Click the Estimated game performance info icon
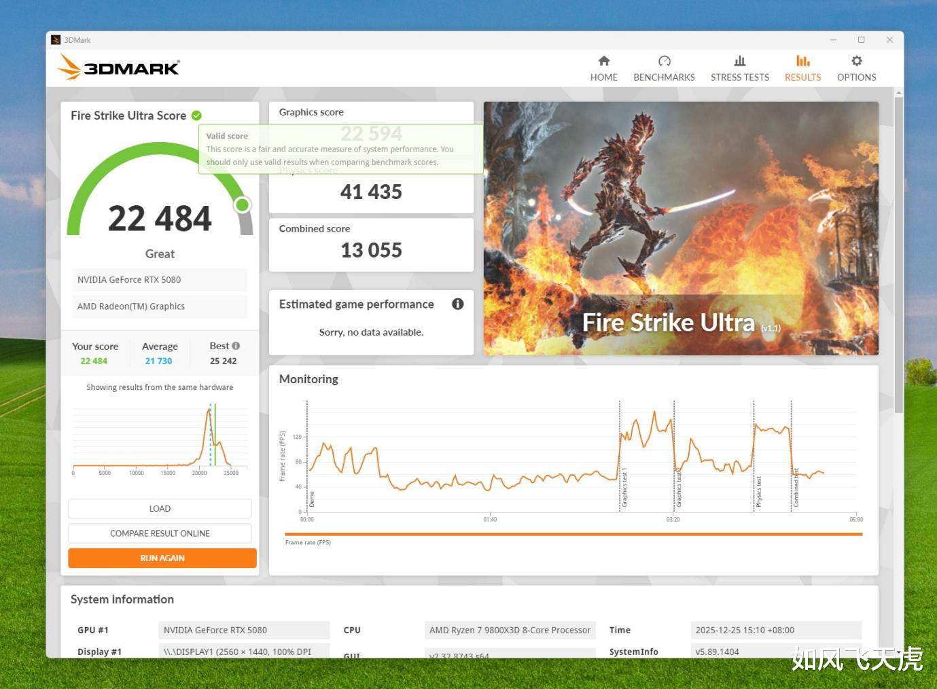Screen dimensions: 937x689 [458, 304]
